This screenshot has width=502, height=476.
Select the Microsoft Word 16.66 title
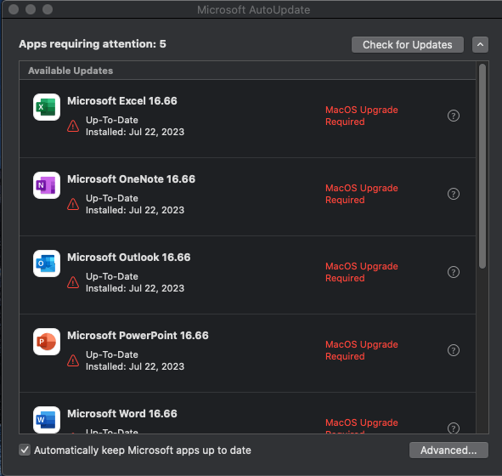pyautogui.click(x=122, y=414)
